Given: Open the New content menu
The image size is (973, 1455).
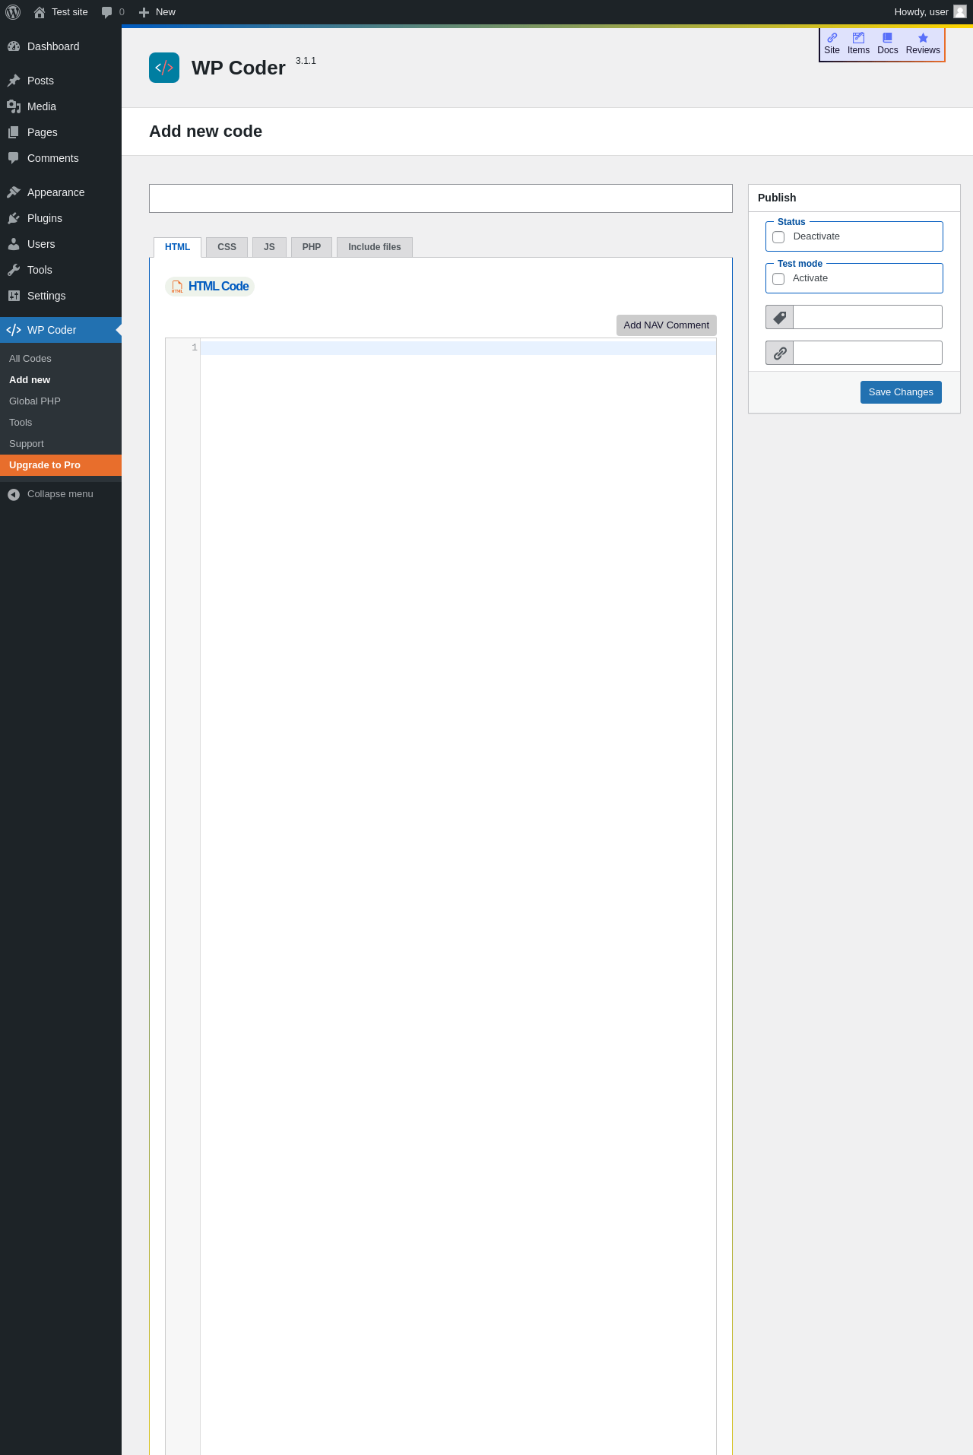Looking at the screenshot, I should coord(157,12).
